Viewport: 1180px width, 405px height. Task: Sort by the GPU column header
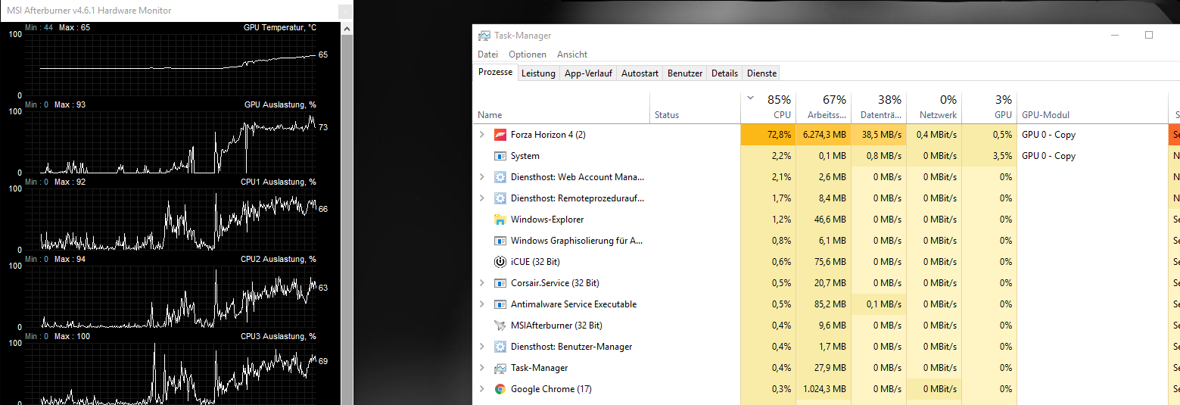pyautogui.click(x=989, y=107)
